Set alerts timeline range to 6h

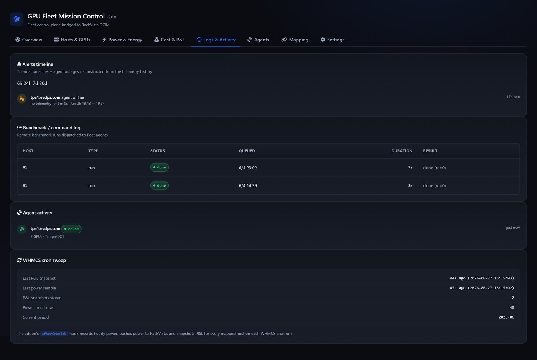tap(20, 83)
